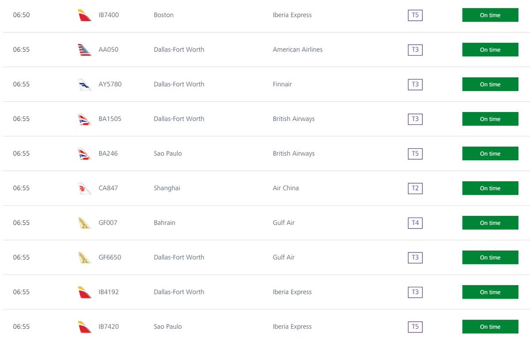
Task: Select the Finnair Dallas-Fort Worth destination text
Action: (179, 84)
